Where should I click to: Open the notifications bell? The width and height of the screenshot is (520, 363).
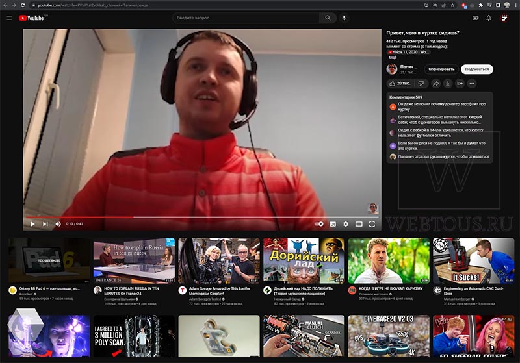point(489,18)
